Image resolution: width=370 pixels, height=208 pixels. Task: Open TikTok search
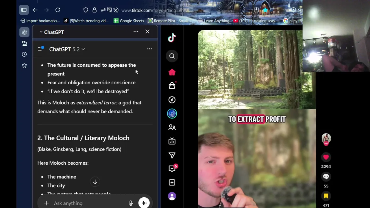[172, 56]
